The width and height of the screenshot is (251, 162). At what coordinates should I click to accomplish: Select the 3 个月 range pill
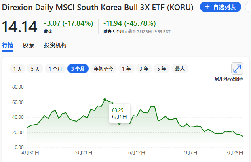coord(78,69)
